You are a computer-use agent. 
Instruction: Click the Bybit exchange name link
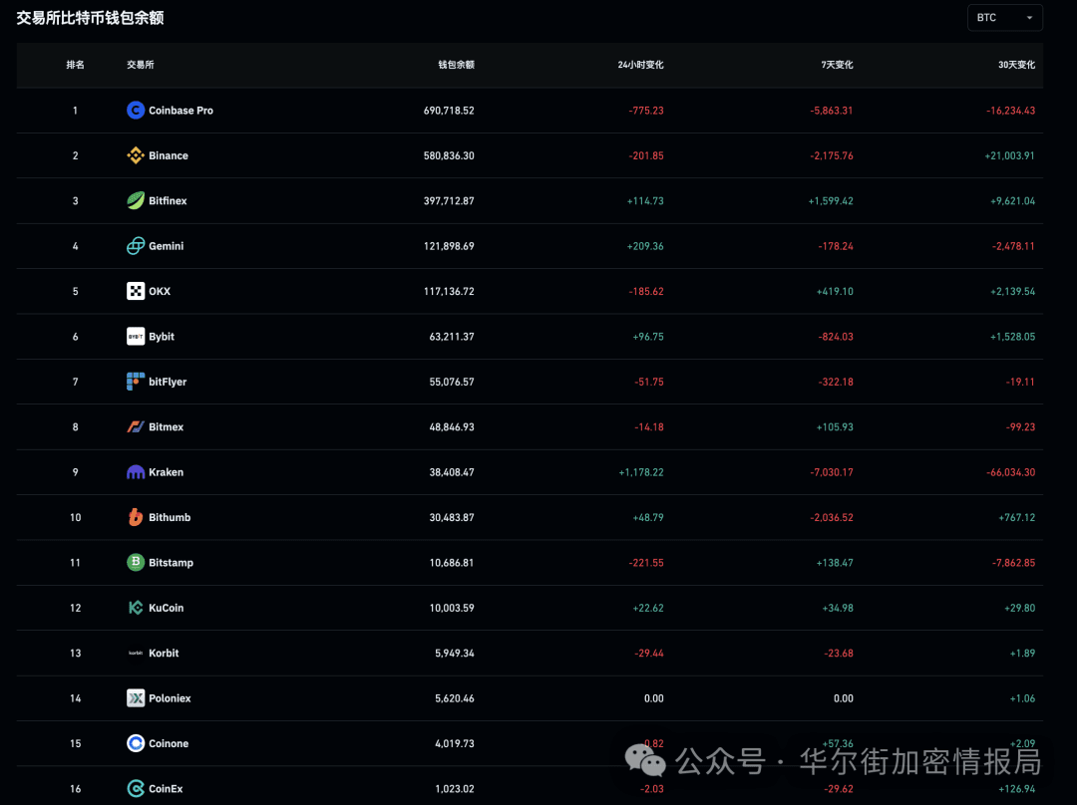[161, 336]
